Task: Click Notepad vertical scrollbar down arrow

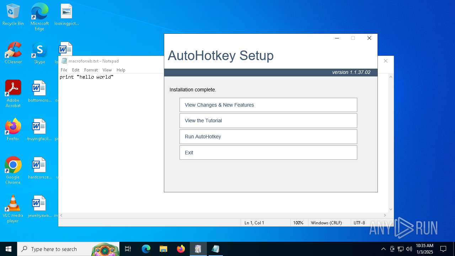Action: (391, 209)
